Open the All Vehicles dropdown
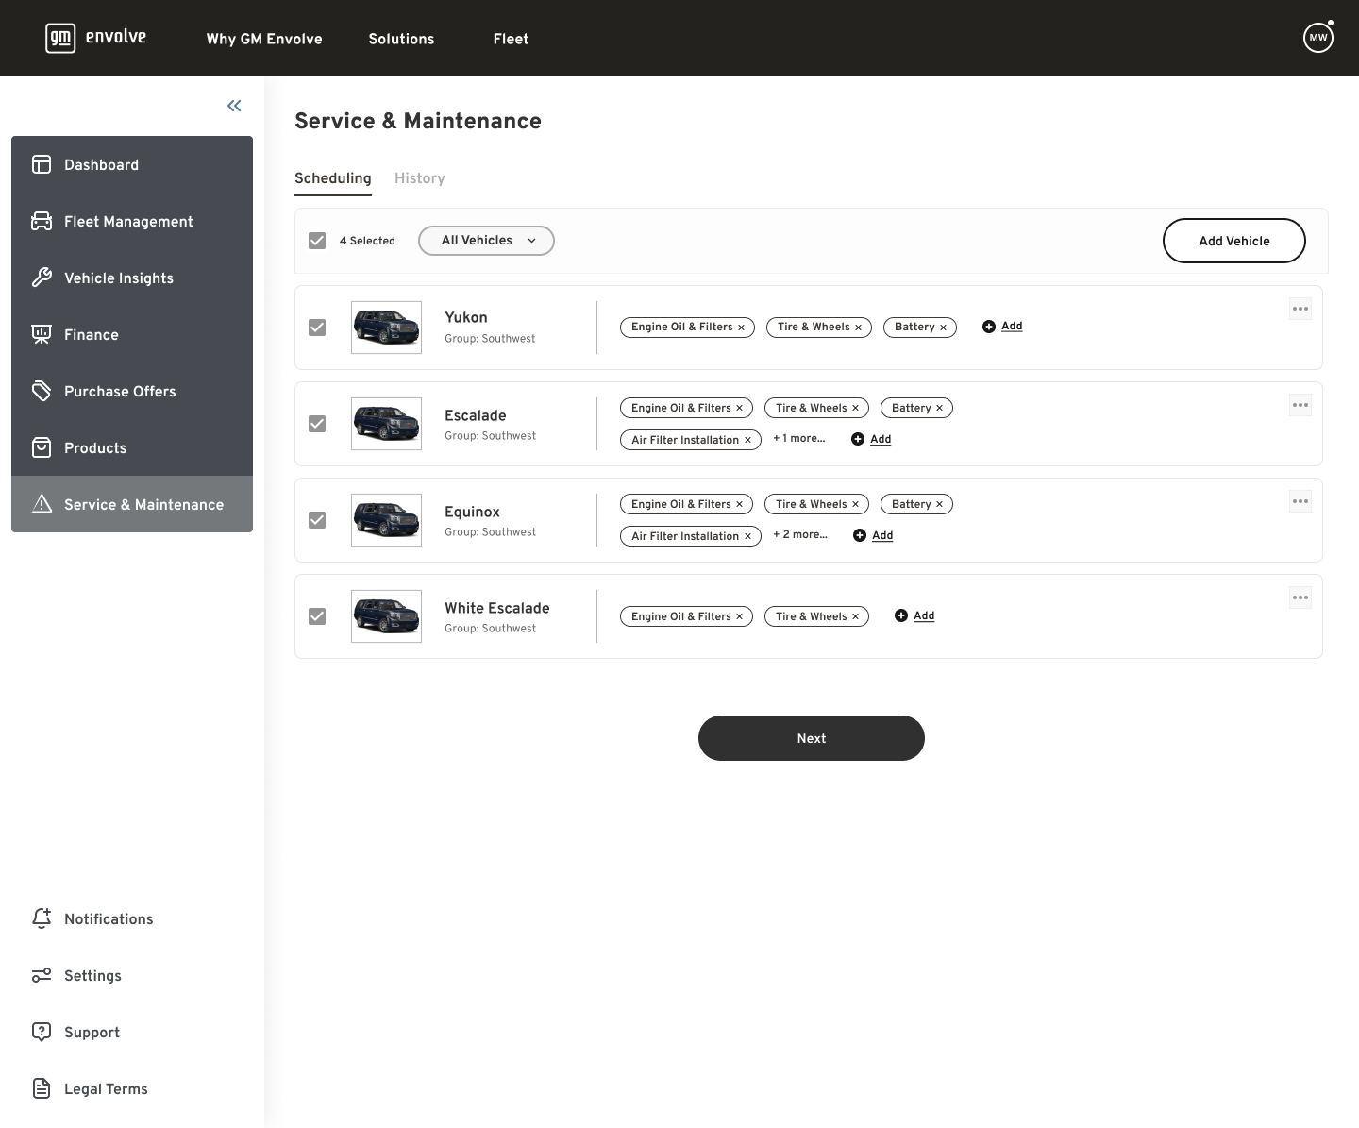This screenshot has width=1359, height=1128. (x=486, y=241)
